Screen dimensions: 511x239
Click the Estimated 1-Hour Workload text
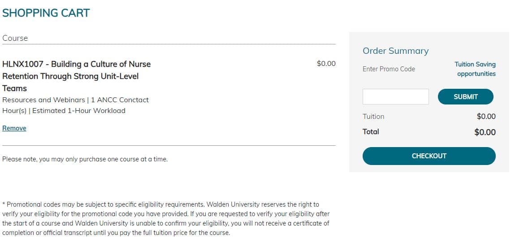point(79,111)
